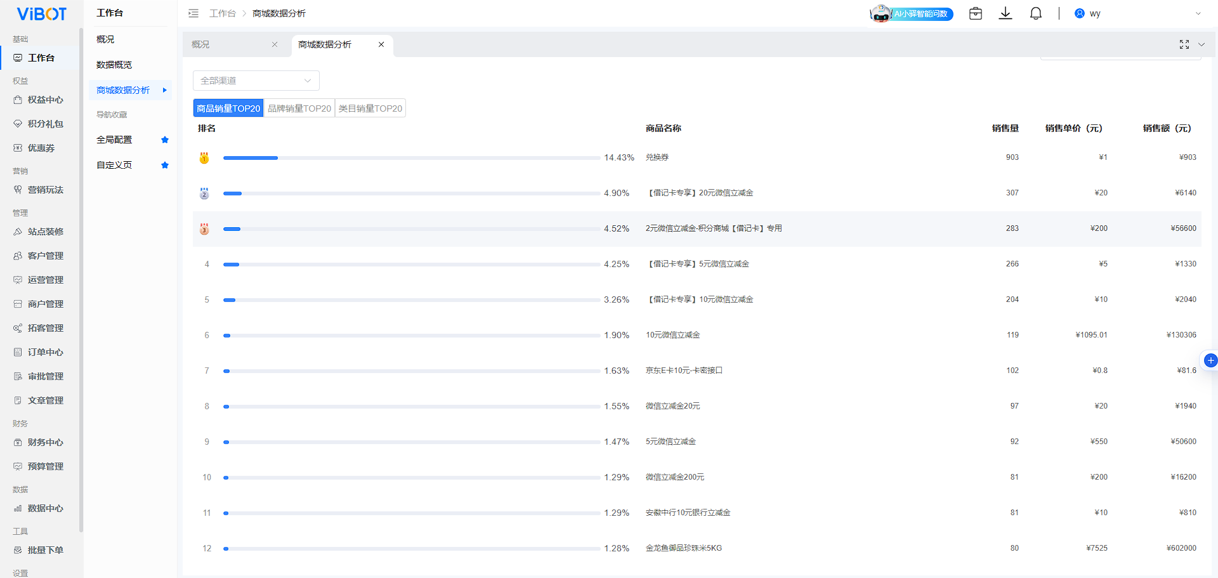Open 概况 in the workbench submenu
1218x578 pixels.
(105, 39)
